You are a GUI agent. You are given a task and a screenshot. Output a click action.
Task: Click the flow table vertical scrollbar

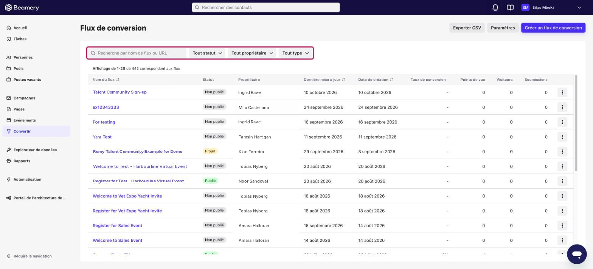click(x=576, y=123)
